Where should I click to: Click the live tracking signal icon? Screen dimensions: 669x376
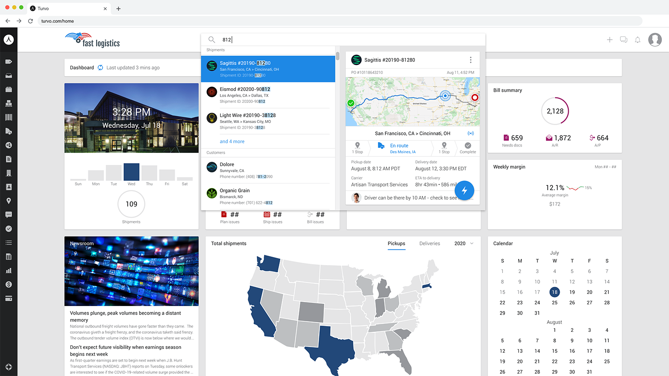click(471, 133)
